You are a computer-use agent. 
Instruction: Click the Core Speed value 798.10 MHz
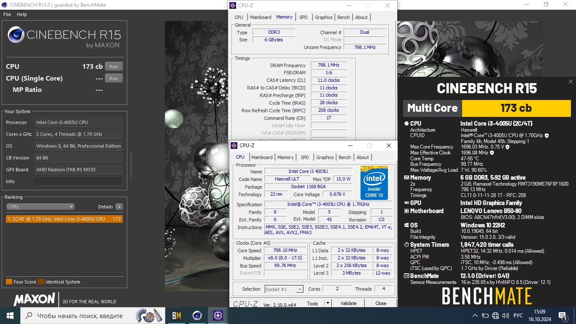click(285, 251)
